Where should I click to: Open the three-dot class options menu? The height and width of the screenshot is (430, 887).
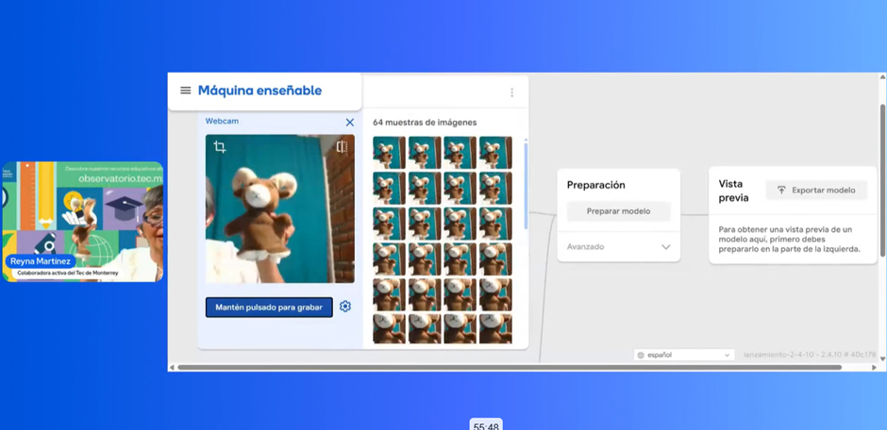(511, 92)
